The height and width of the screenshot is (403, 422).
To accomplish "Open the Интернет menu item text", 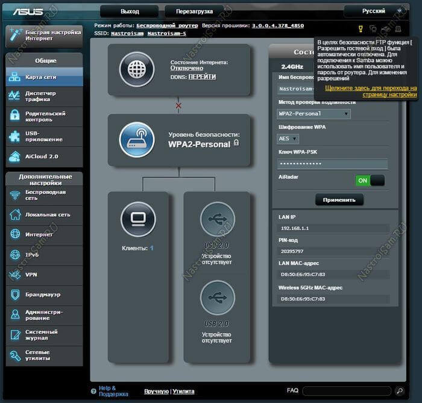I will click(x=39, y=234).
